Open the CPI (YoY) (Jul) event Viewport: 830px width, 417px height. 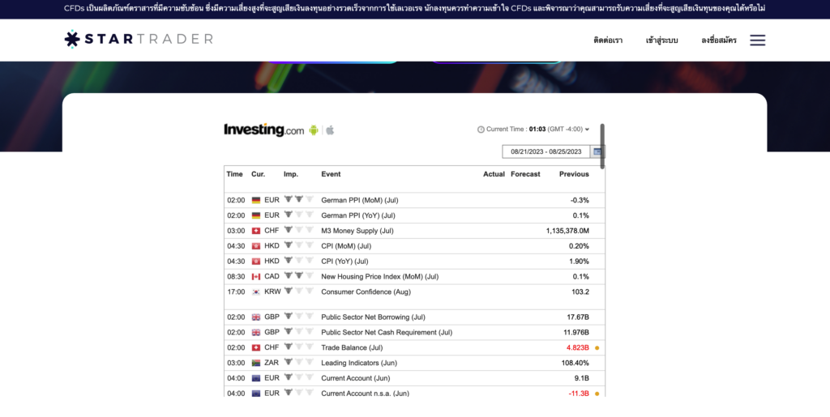344,262
